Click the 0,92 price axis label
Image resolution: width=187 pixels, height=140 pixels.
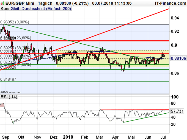coord(175,31)
